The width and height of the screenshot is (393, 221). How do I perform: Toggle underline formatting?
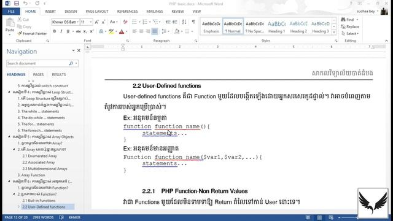point(68,31)
